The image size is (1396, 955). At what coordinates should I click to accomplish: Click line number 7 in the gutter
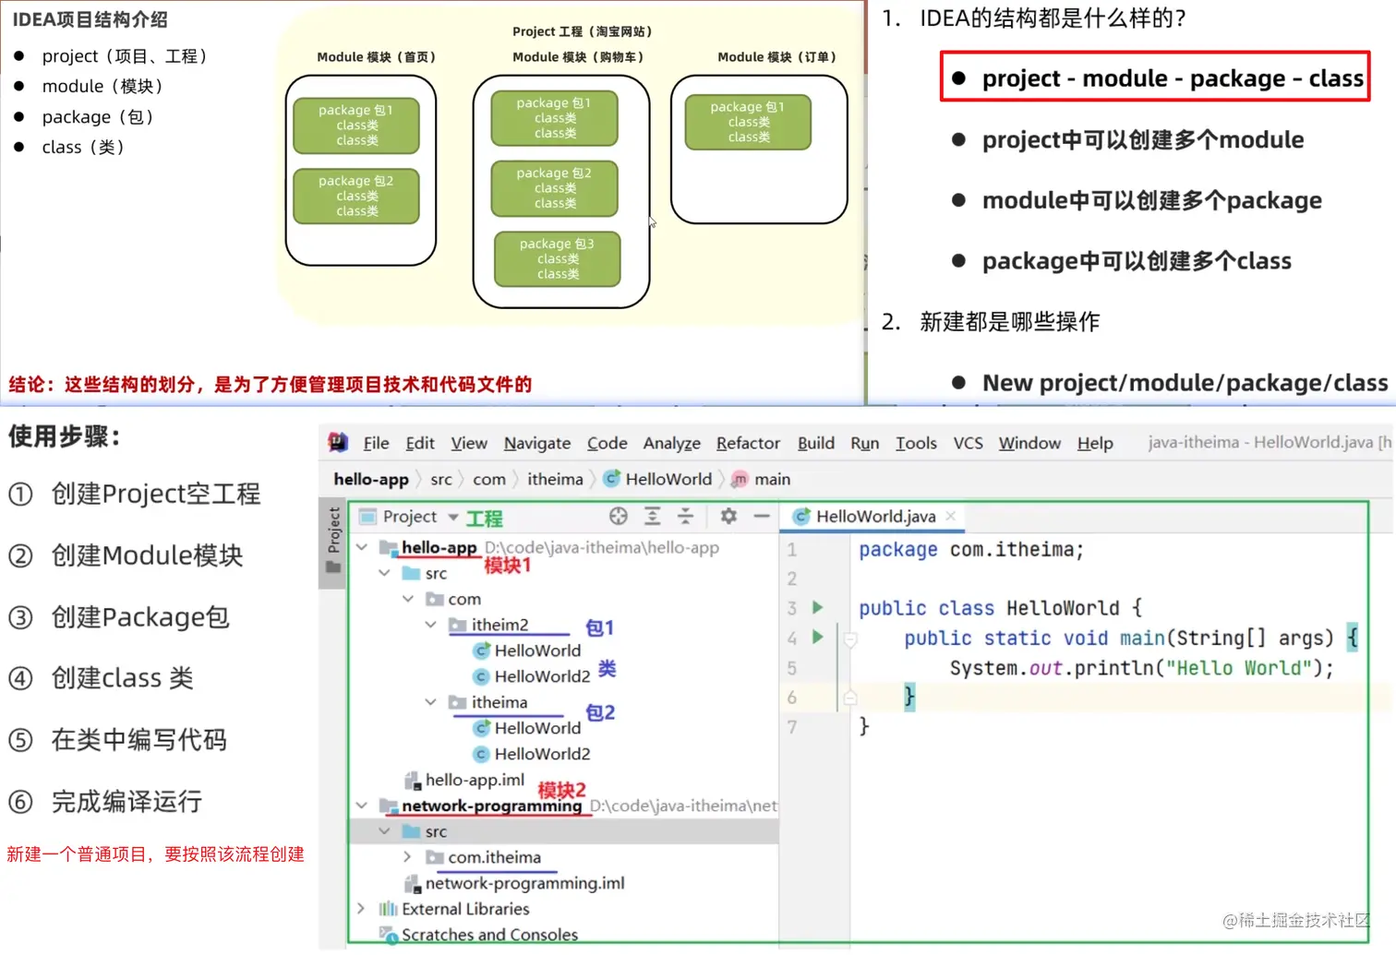coord(791,727)
